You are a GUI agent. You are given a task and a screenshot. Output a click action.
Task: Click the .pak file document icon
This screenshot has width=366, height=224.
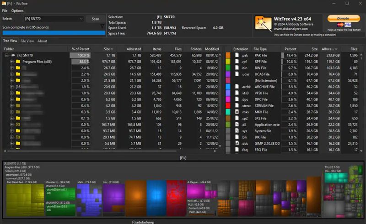pos(237,55)
